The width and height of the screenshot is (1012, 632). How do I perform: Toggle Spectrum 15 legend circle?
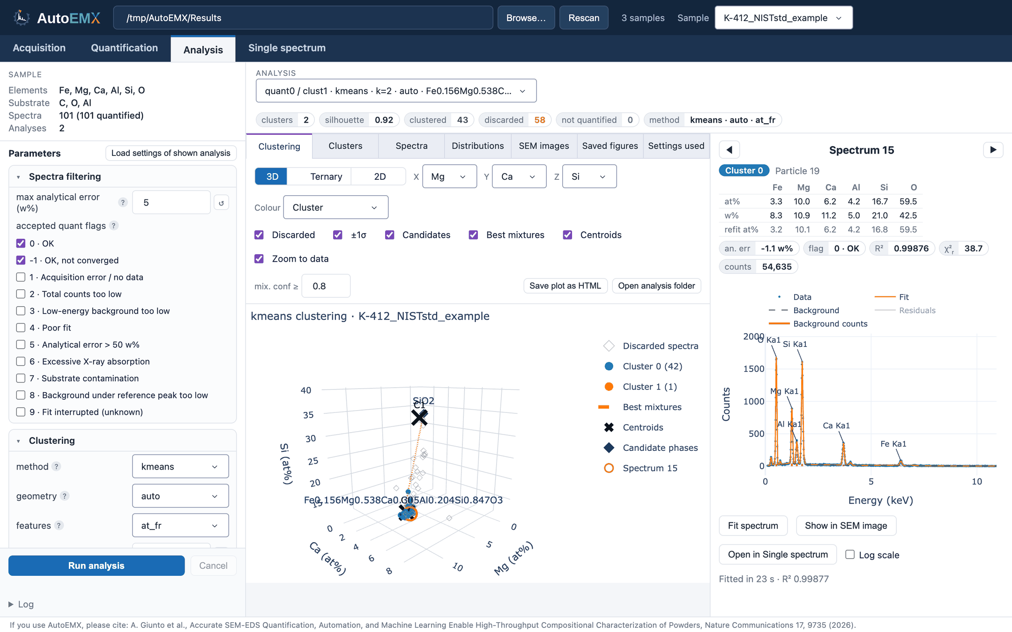[609, 468]
